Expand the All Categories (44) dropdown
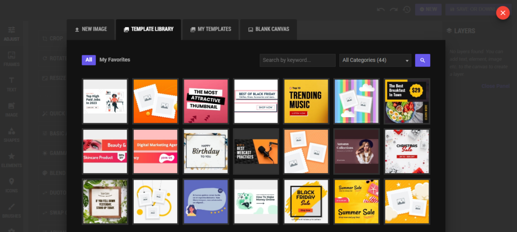 click(x=375, y=60)
